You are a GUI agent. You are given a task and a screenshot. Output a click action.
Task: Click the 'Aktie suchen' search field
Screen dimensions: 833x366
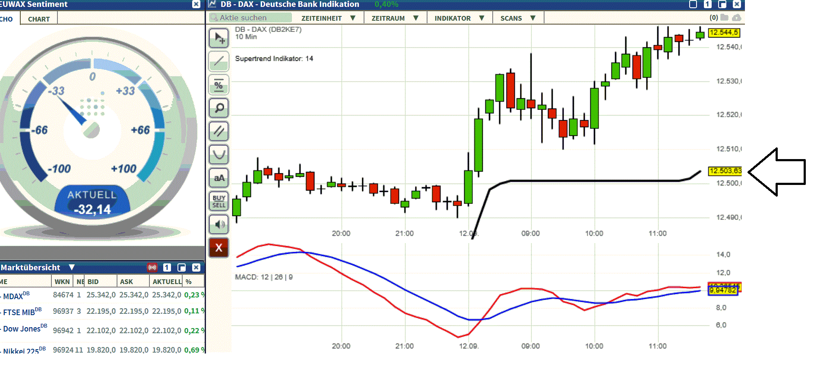pyautogui.click(x=250, y=18)
